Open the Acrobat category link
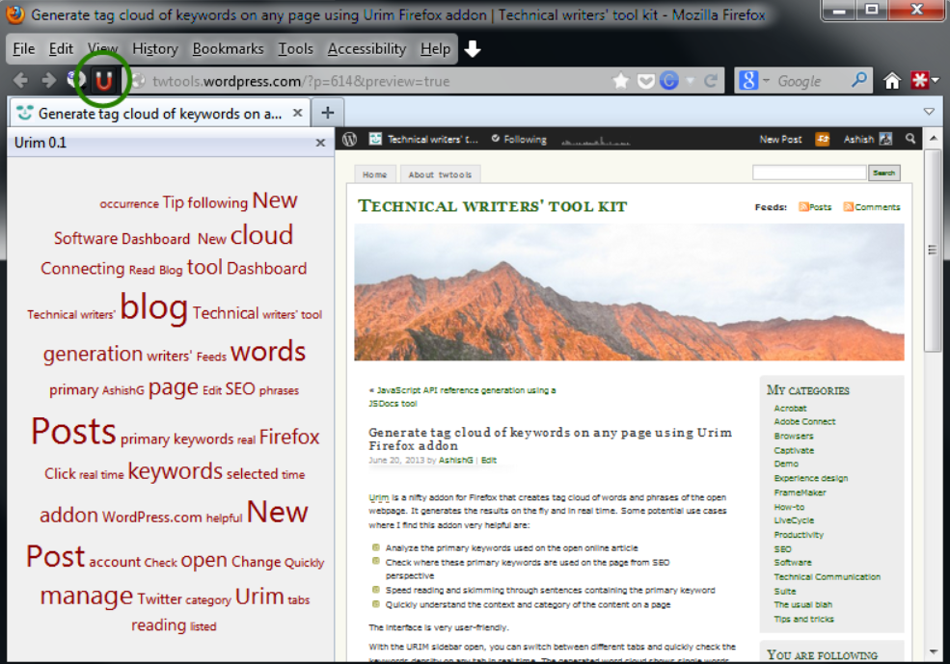The width and height of the screenshot is (950, 664). tap(790, 408)
